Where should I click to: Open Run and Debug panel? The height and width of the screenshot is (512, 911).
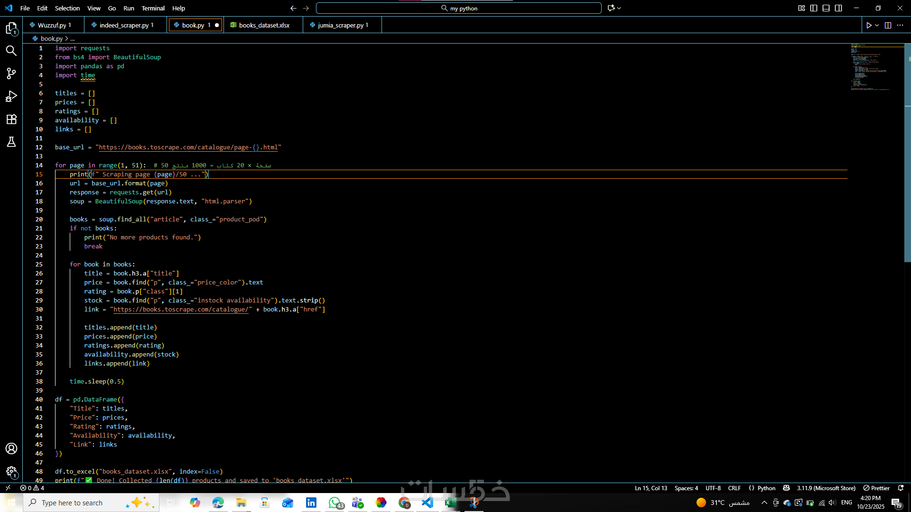pyautogui.click(x=11, y=96)
